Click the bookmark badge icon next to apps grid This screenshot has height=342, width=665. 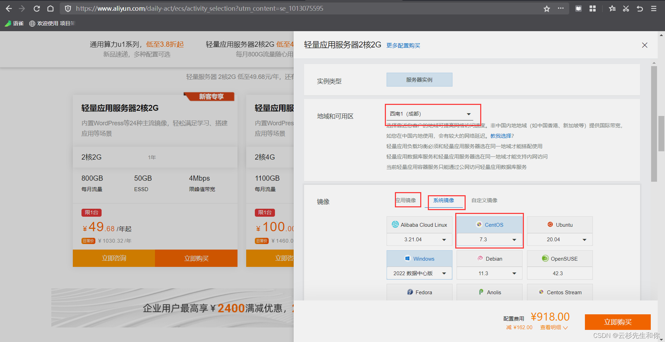pos(578,9)
